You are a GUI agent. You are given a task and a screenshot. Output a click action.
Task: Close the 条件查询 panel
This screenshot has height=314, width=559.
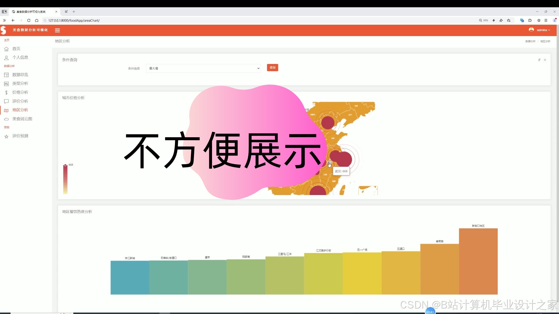click(545, 60)
